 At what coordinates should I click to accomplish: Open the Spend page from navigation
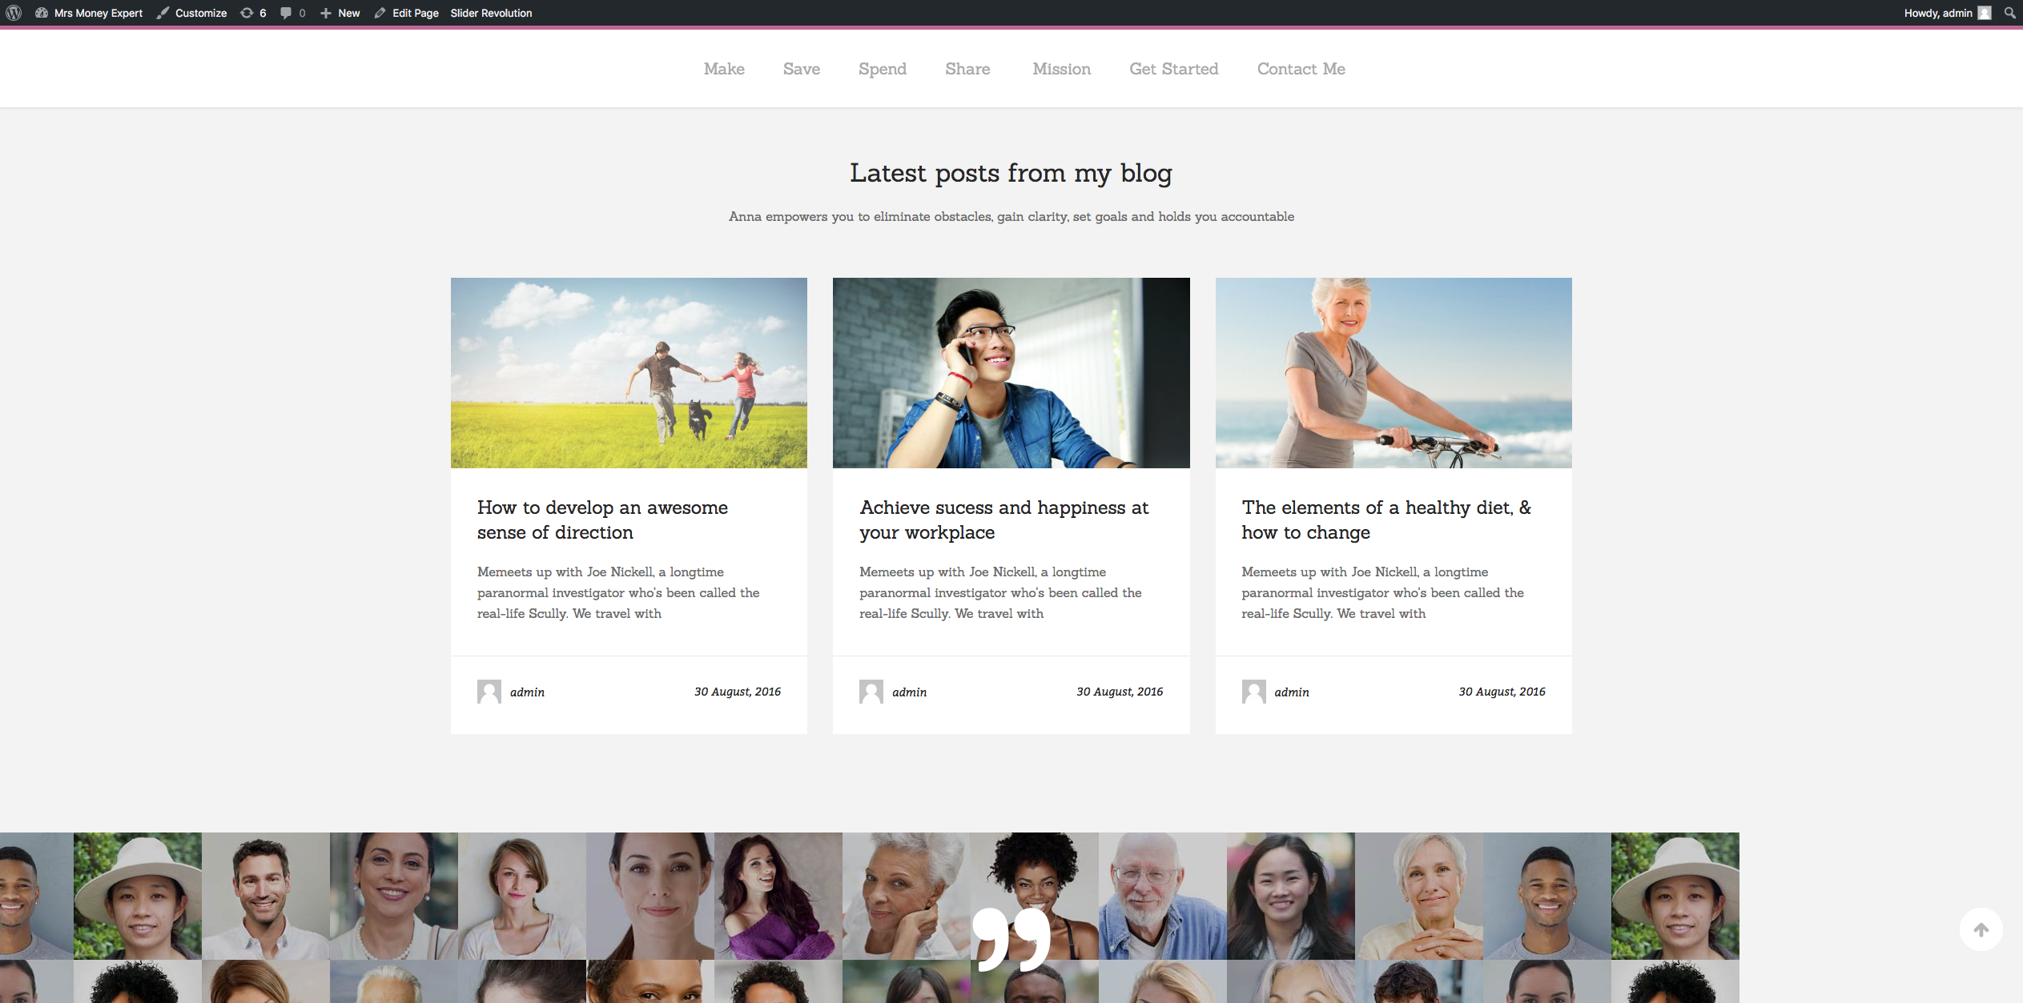point(883,69)
